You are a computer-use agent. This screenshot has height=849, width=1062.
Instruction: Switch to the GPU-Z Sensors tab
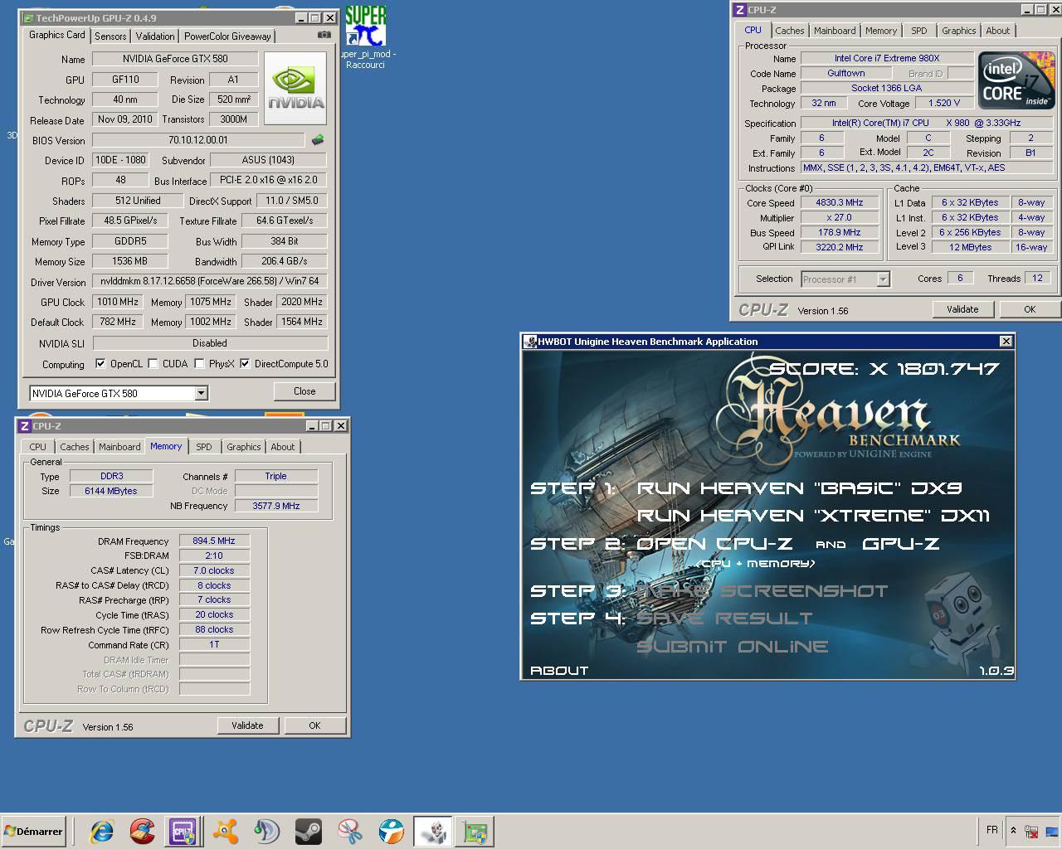[x=110, y=36]
